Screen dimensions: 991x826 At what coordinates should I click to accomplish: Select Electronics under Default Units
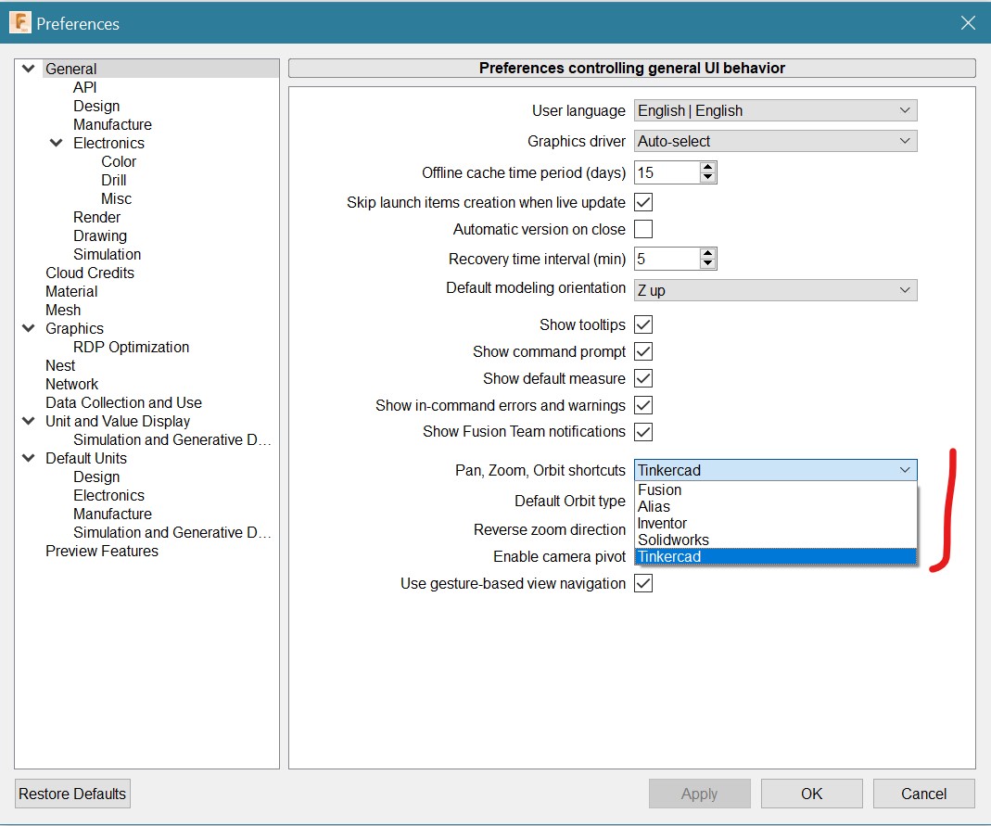(x=108, y=495)
